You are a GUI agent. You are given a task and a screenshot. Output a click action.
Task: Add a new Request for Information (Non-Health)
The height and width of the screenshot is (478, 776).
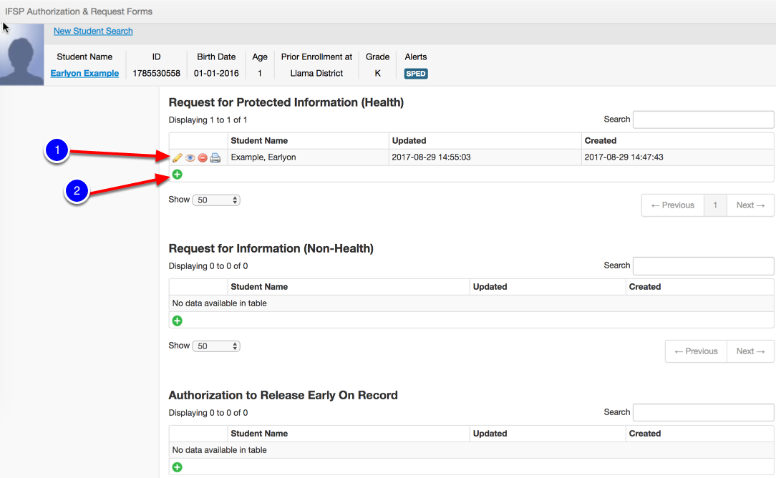tap(177, 320)
